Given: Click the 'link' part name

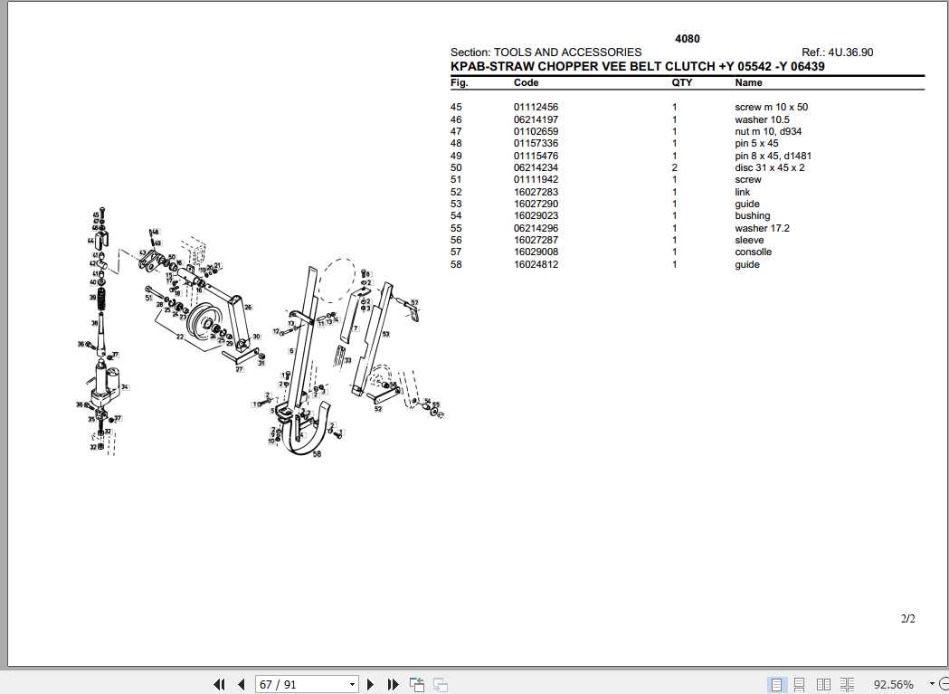Looking at the screenshot, I should (742, 192).
